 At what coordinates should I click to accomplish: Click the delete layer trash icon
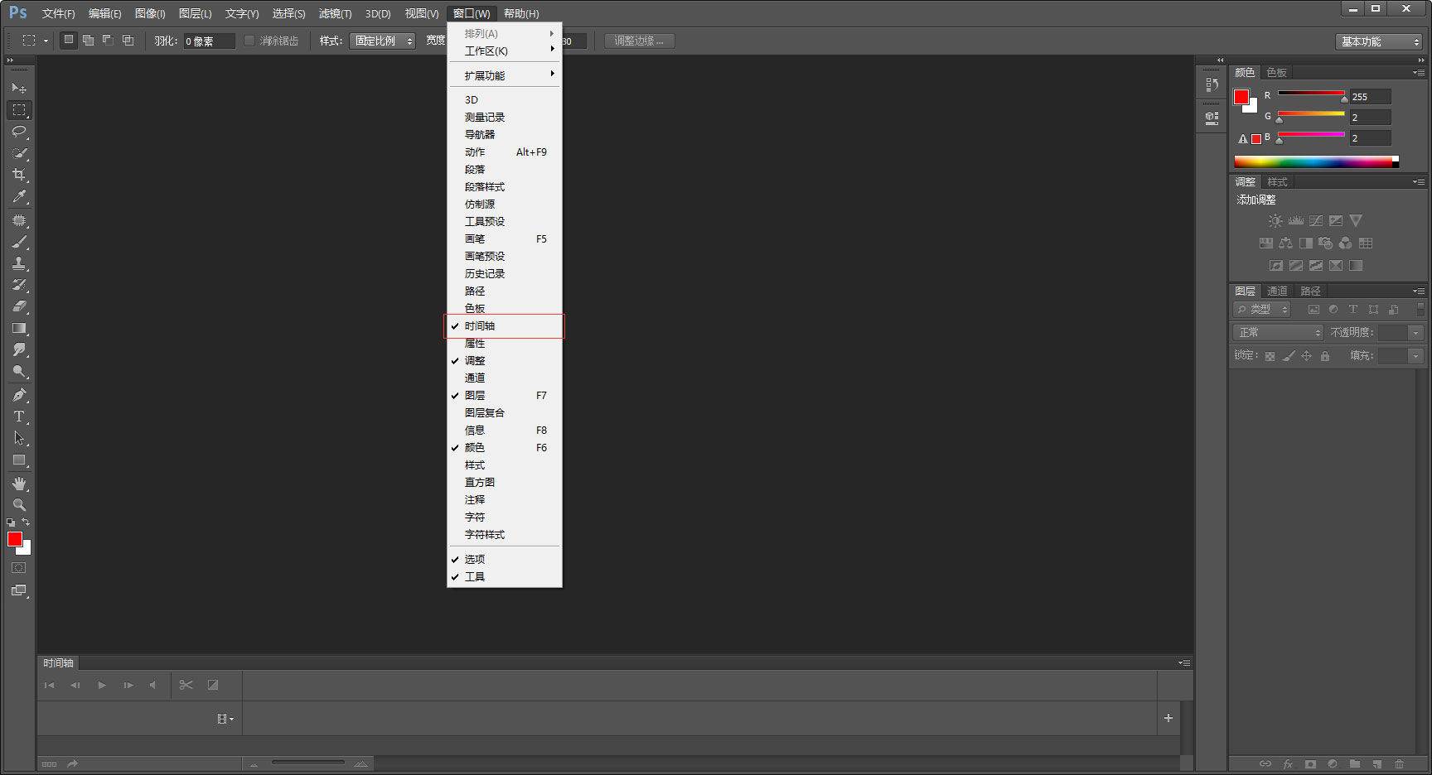pos(1399,764)
